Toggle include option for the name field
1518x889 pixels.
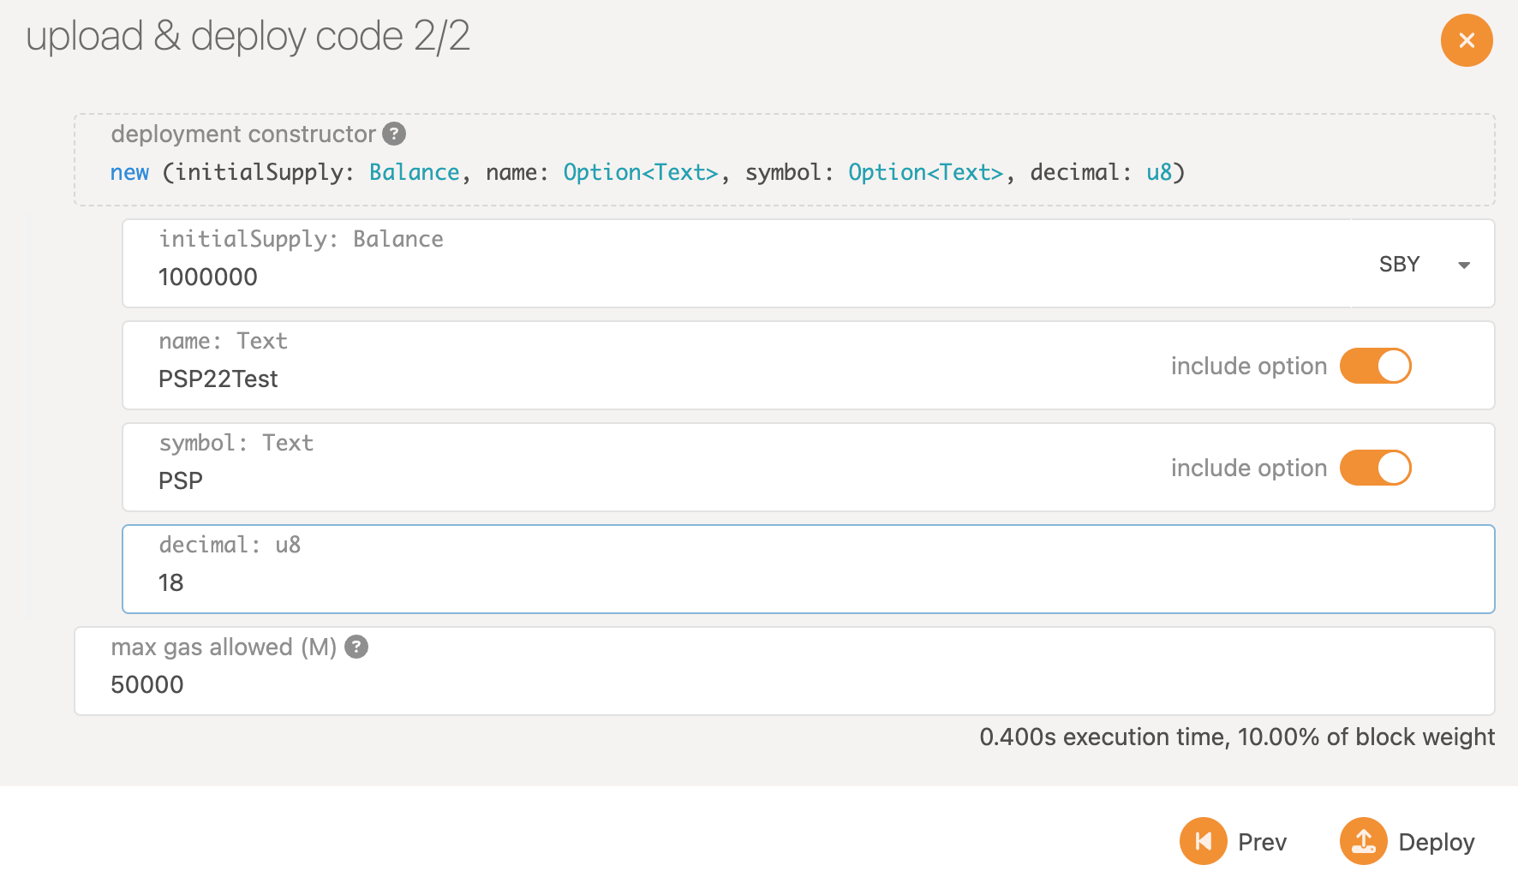tap(1375, 366)
